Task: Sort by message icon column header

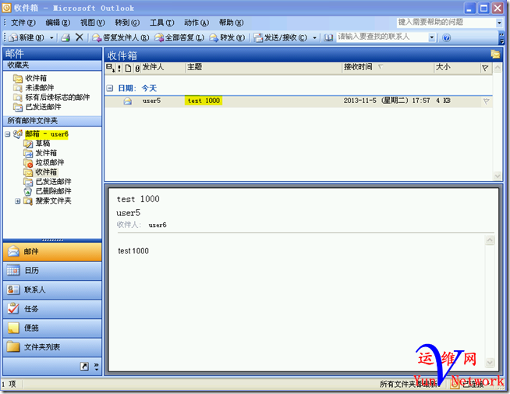Action: pyautogui.click(x=128, y=68)
